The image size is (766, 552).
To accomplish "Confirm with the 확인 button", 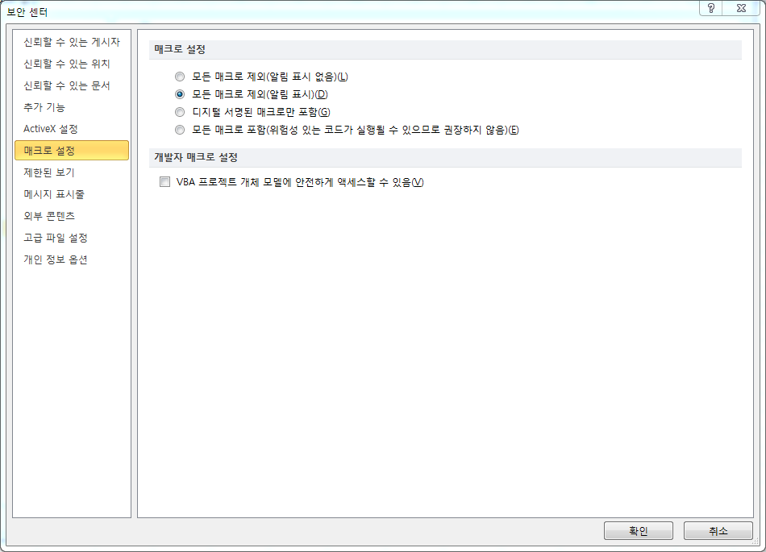I will click(638, 530).
